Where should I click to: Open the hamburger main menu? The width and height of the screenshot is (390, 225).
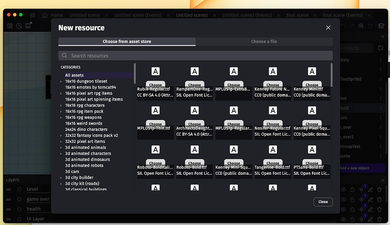click(32, 15)
